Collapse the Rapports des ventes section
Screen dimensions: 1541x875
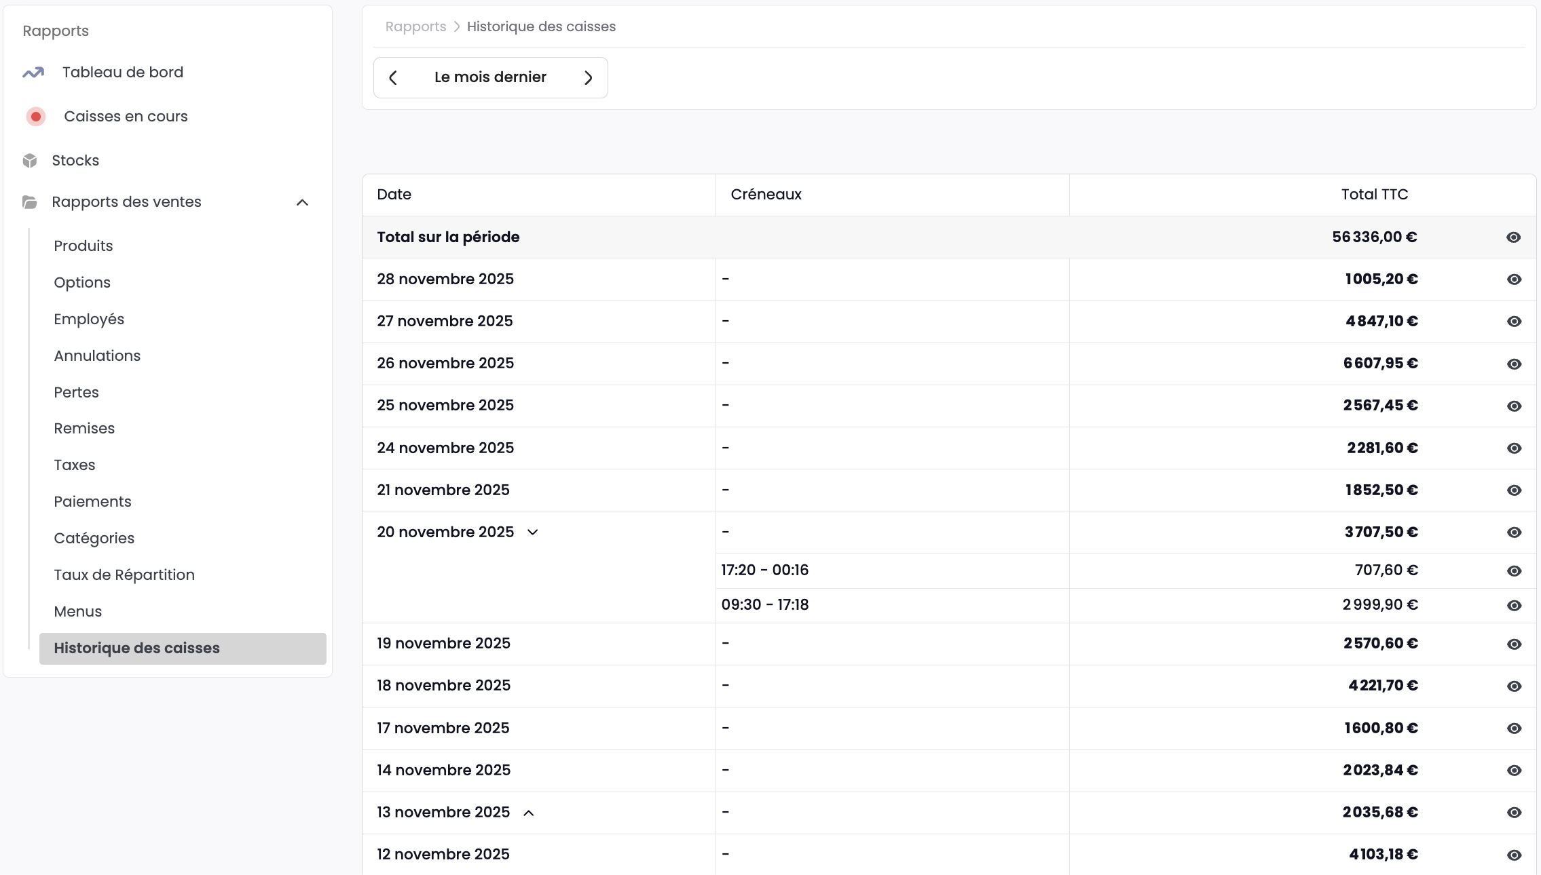tap(303, 202)
